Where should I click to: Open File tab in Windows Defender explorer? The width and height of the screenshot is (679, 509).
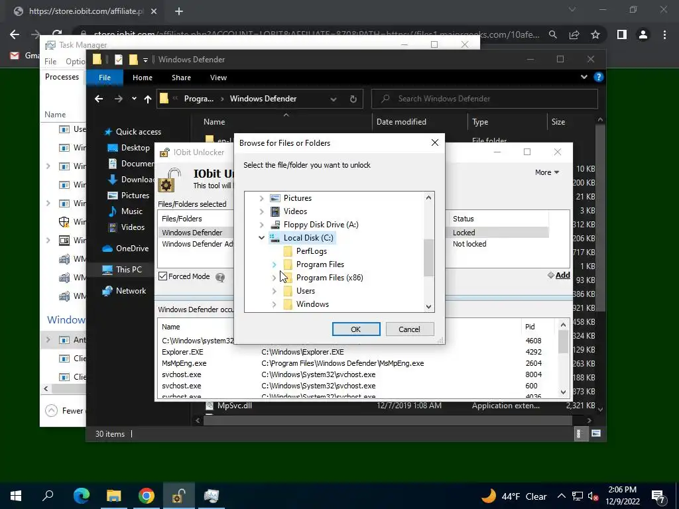105,78
